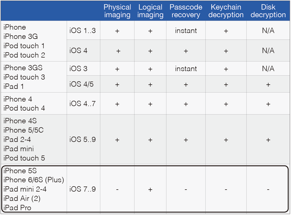Screen dimensions: 291x215
Task: Click Logical imaging plus for iOS 7..9
Action: pos(150,189)
